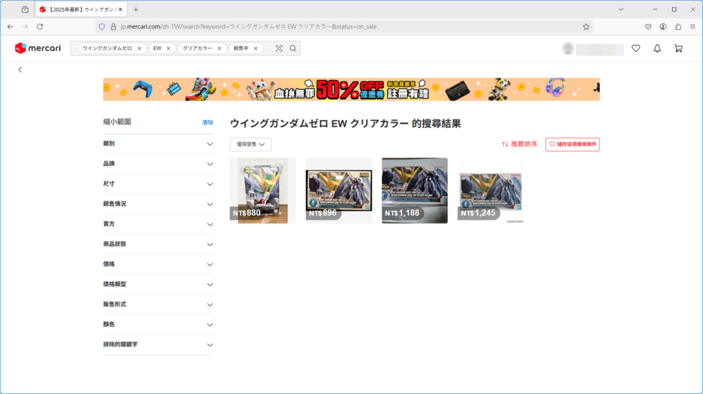This screenshot has height=394, width=703.
Task: Remove the EW search chip
Action: coord(169,49)
